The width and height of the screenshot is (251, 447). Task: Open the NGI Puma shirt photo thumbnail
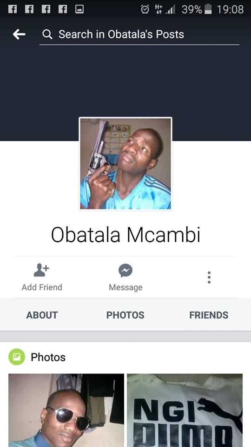click(185, 410)
